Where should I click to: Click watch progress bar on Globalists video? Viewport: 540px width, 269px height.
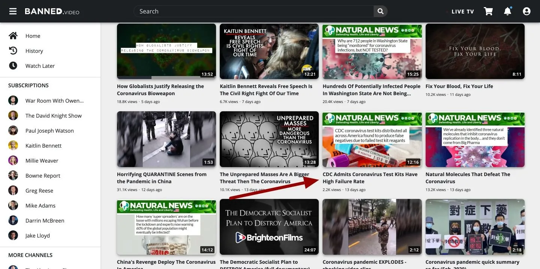tap(166, 78)
